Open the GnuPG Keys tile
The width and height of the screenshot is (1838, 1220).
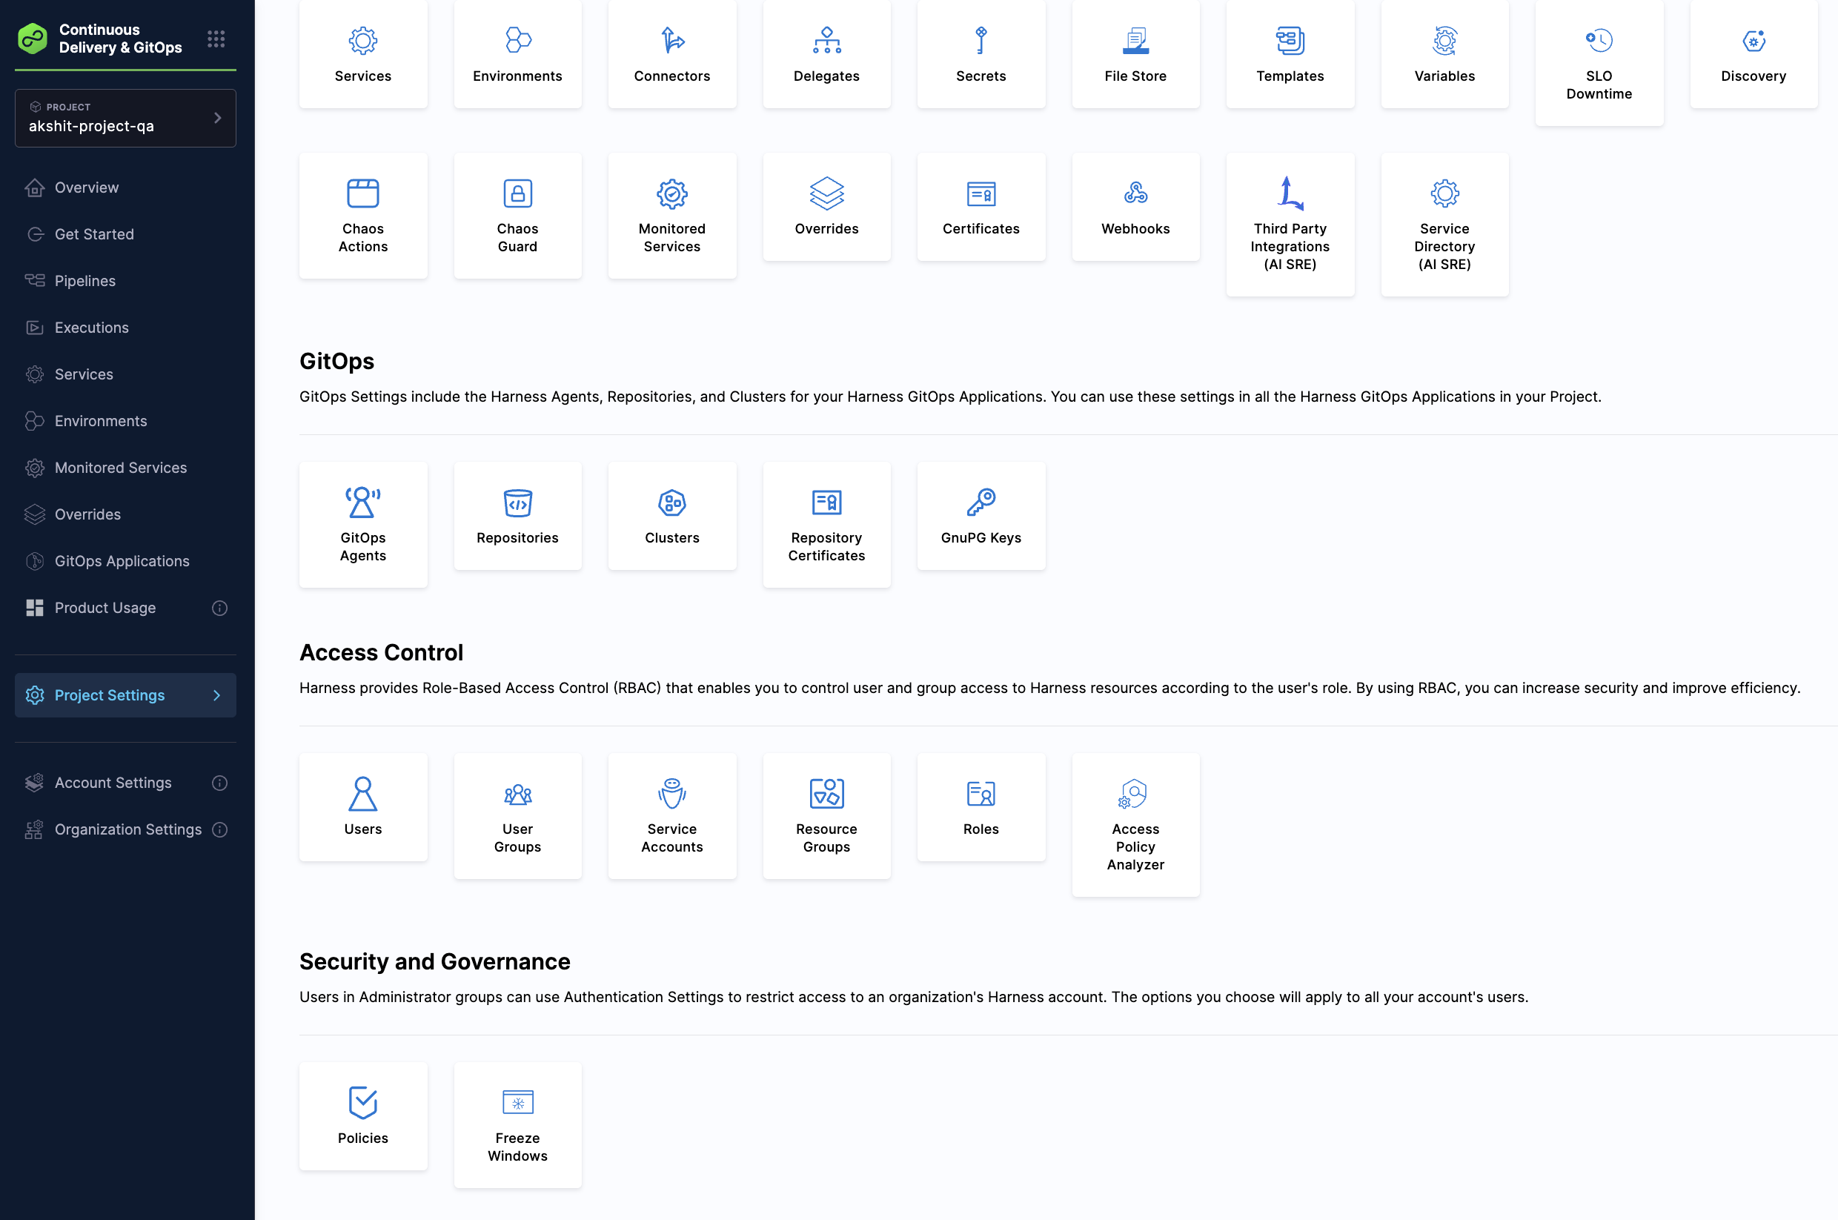[x=981, y=515]
